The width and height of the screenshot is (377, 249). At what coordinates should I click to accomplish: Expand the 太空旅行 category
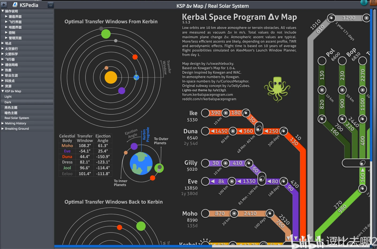27,49
